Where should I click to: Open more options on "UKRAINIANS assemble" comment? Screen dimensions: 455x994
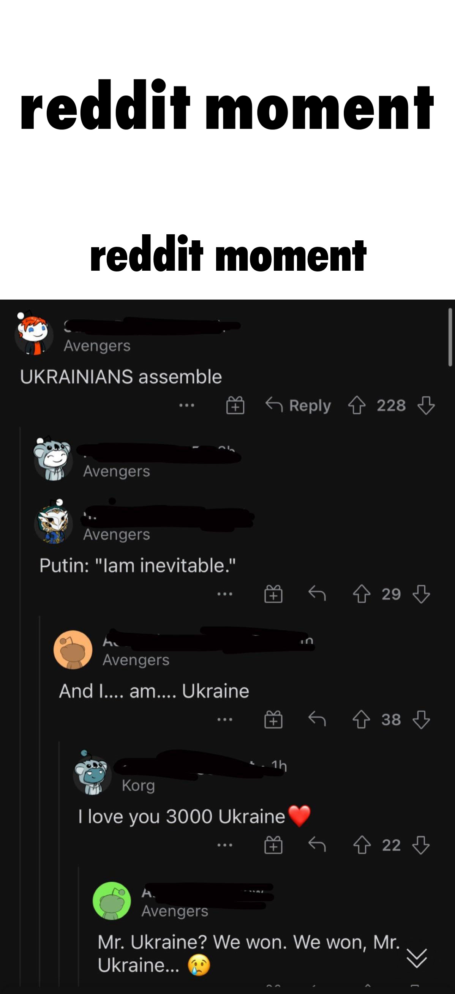pos(187,405)
